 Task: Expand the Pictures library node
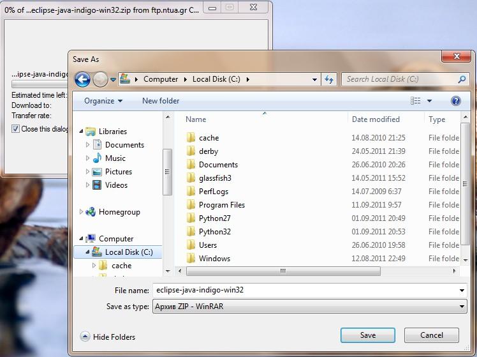tap(87, 172)
